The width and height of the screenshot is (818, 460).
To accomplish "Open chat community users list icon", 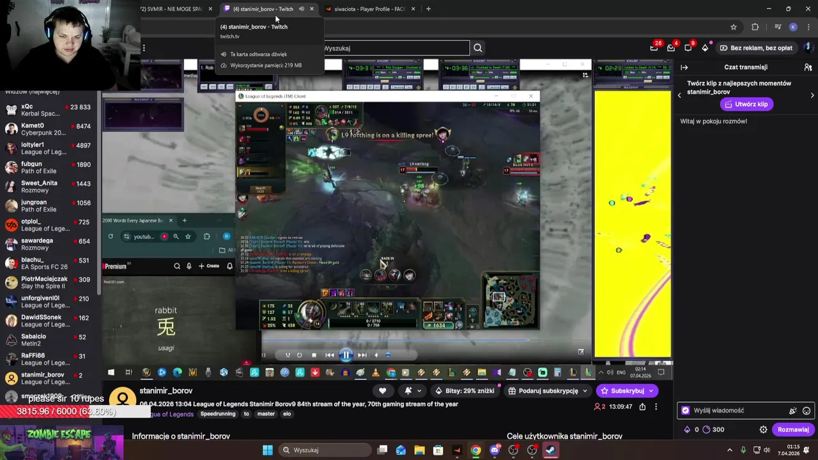I will coord(808,67).
